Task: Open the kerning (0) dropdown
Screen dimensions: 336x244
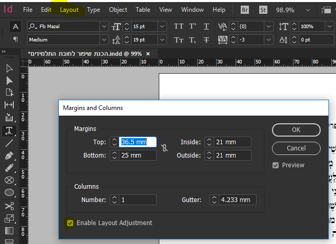Action: pos(268,27)
